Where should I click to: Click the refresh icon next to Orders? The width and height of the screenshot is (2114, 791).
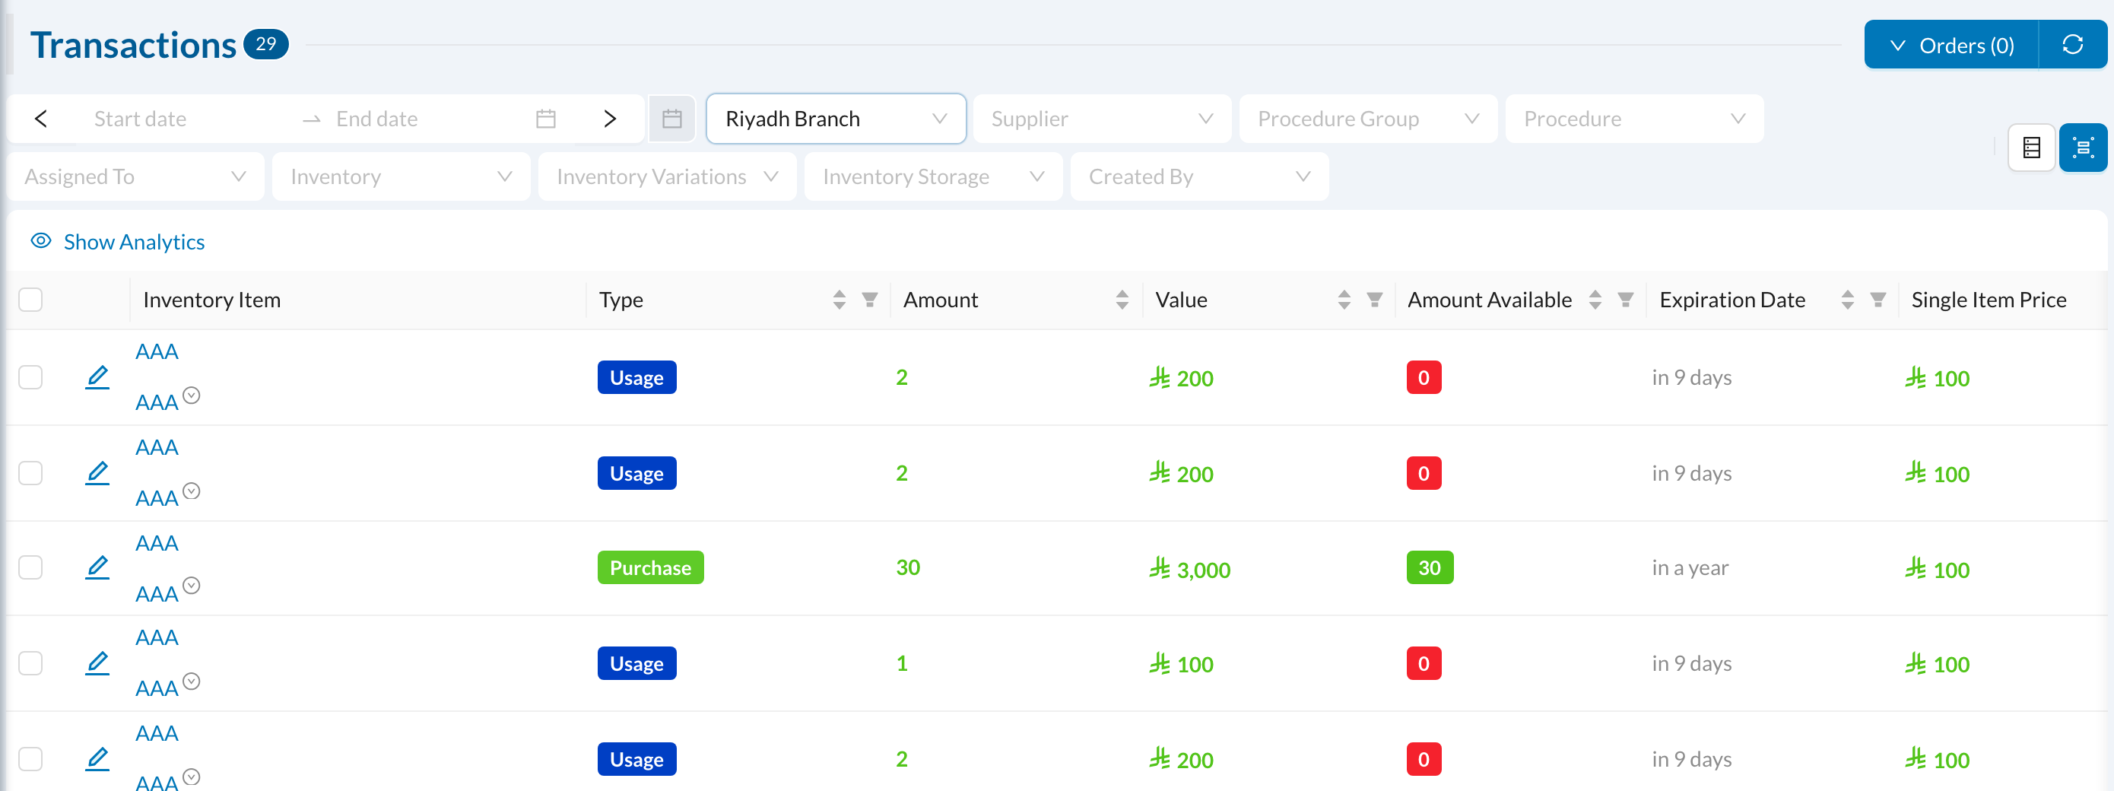[x=2072, y=45]
